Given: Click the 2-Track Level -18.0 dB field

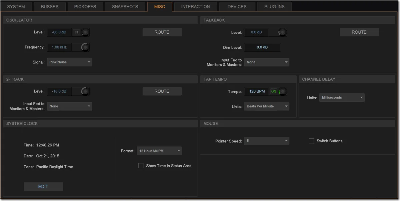Looking at the screenshot, I should coord(59,91).
